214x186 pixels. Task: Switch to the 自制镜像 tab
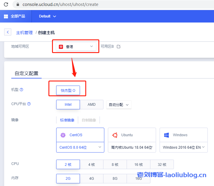89,120
